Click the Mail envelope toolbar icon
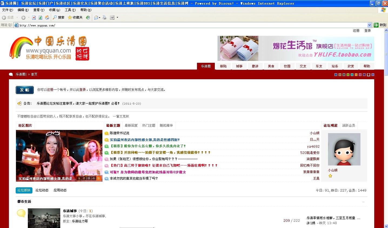The width and height of the screenshot is (388, 228). (x=96, y=18)
